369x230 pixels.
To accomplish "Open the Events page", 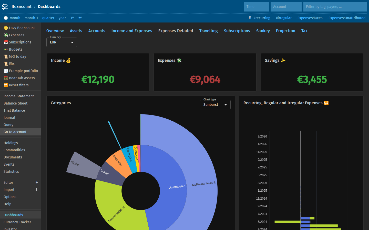I will tap(20, 164).
